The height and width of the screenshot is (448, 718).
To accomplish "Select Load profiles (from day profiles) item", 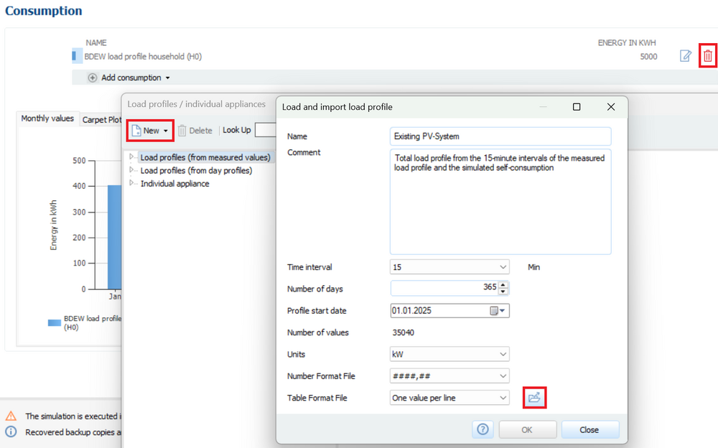I will pyautogui.click(x=196, y=170).
